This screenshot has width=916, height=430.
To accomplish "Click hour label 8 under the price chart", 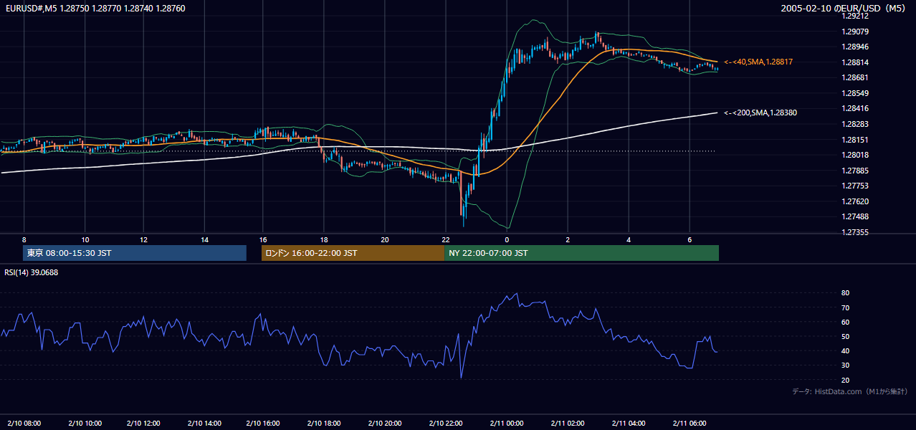I will pyautogui.click(x=24, y=239).
